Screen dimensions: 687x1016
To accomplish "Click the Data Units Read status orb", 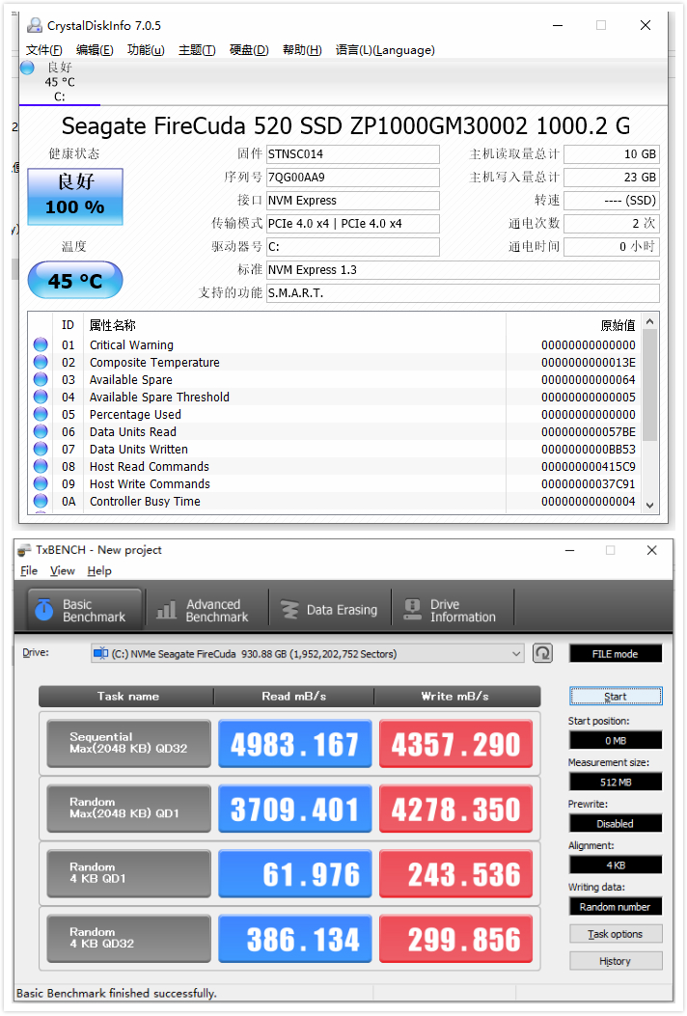I will point(41,431).
